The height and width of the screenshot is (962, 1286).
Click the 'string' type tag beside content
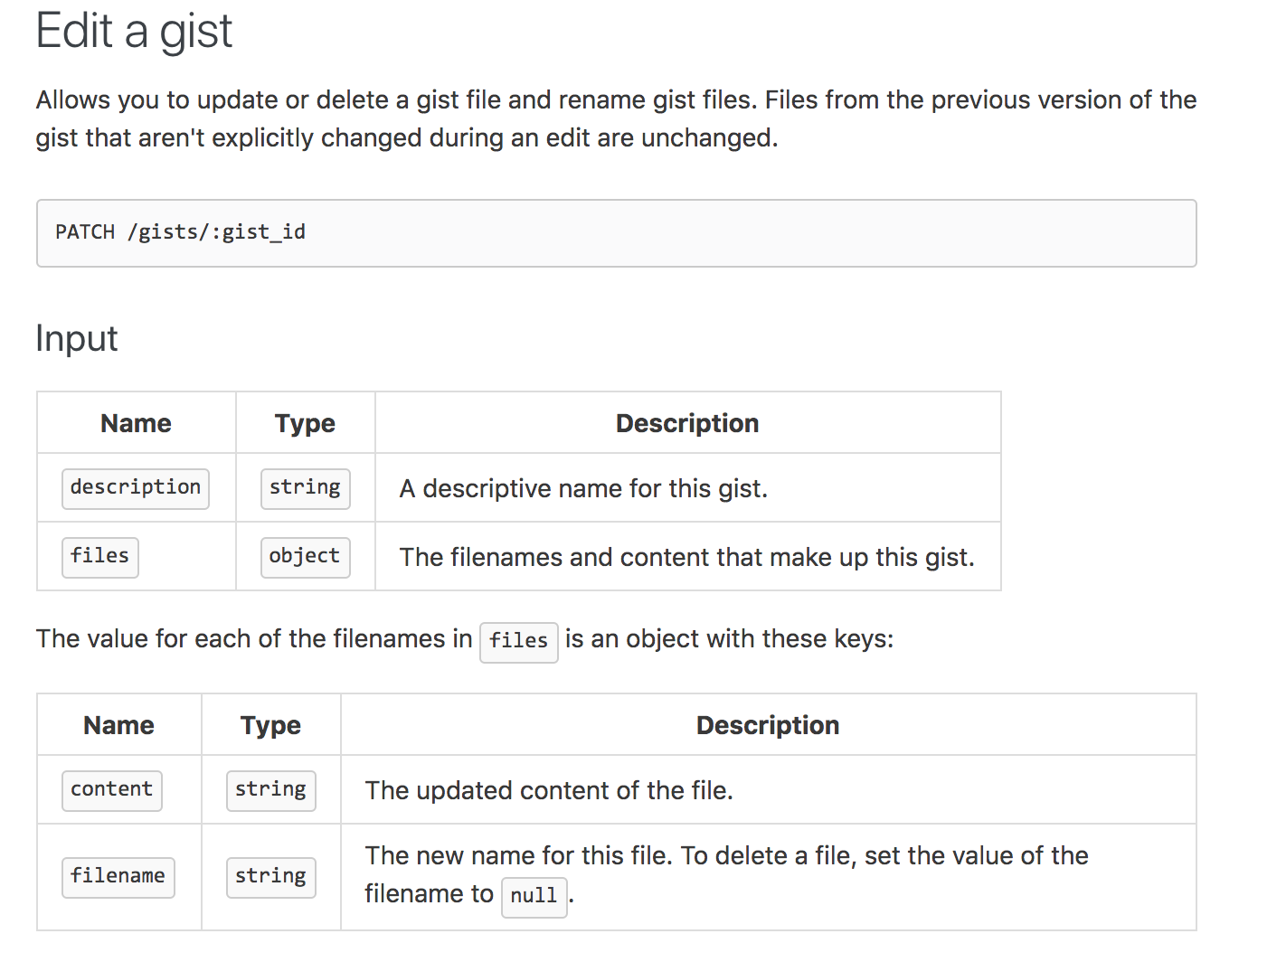click(x=270, y=790)
